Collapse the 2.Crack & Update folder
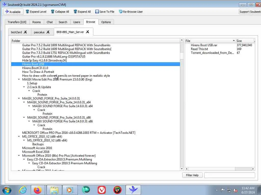261x195 pixels. coord(24,87)
